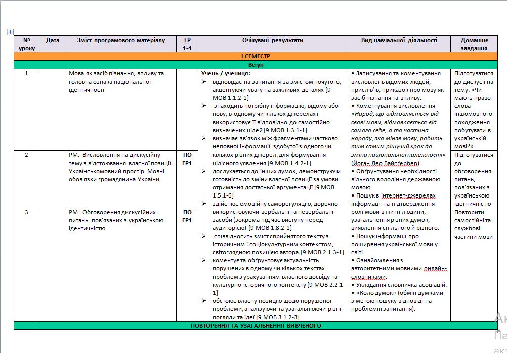507x353 pixels.
Task: Select homework 'Повторити самостійні та службові'
Action: (x=474, y=224)
